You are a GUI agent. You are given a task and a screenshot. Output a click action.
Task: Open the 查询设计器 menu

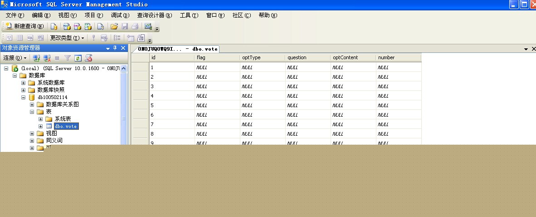tap(155, 15)
